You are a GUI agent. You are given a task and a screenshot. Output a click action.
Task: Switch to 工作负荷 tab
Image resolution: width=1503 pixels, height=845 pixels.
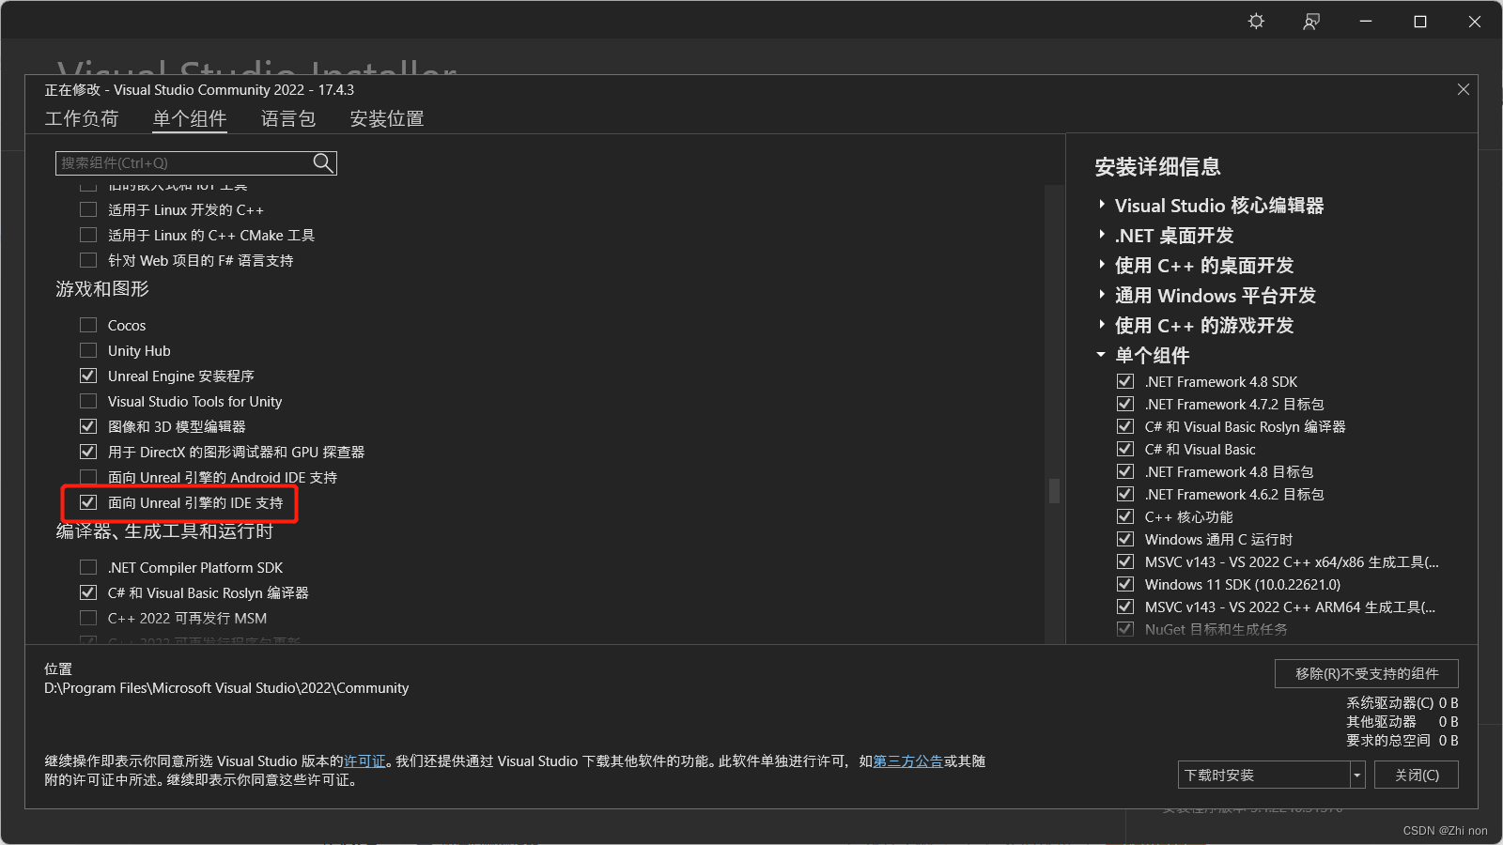coord(82,118)
